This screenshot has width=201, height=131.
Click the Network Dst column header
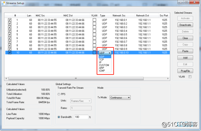tap(146, 16)
